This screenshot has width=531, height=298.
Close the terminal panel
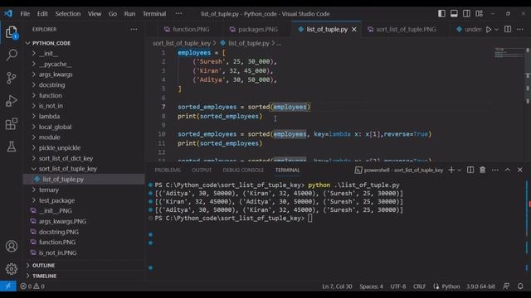520,170
